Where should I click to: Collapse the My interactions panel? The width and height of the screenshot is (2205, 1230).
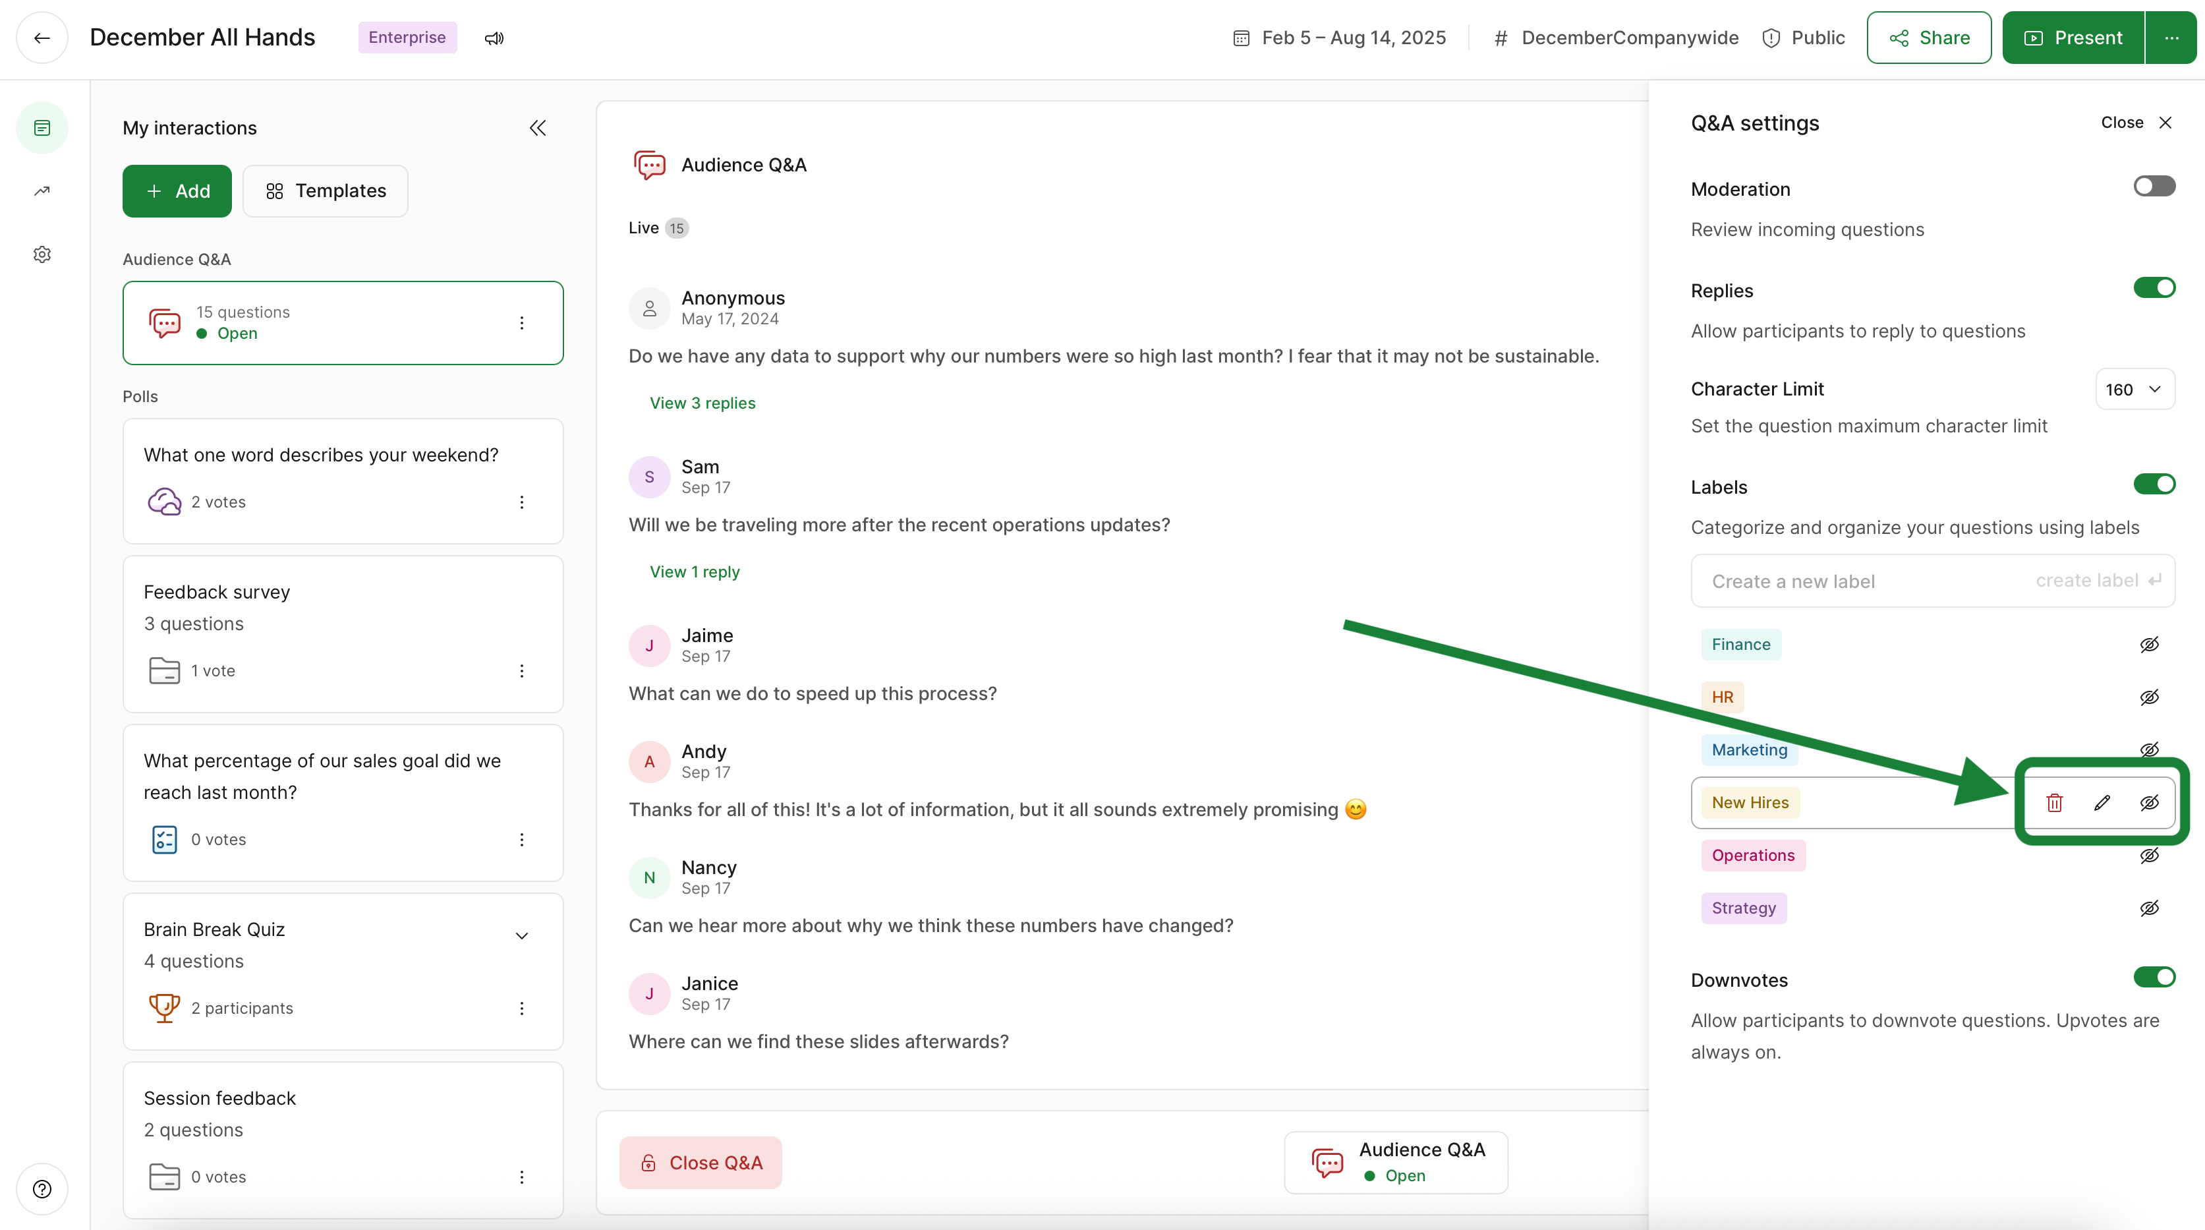tap(538, 127)
